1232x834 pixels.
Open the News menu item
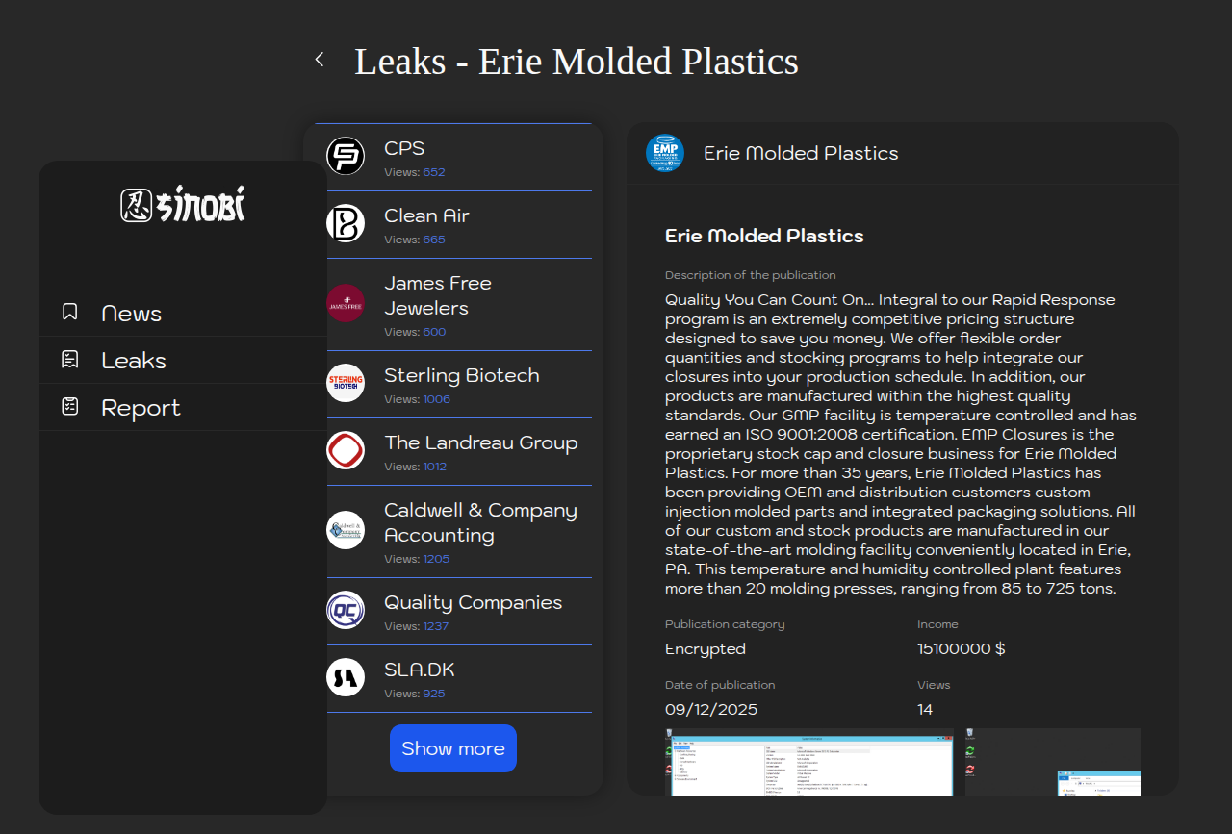131,314
